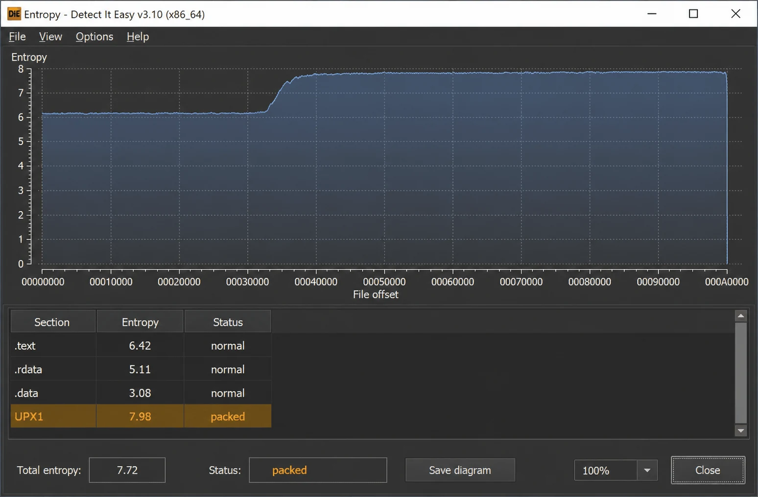The image size is (758, 497).
Task: Open the View menu
Action: pos(50,37)
